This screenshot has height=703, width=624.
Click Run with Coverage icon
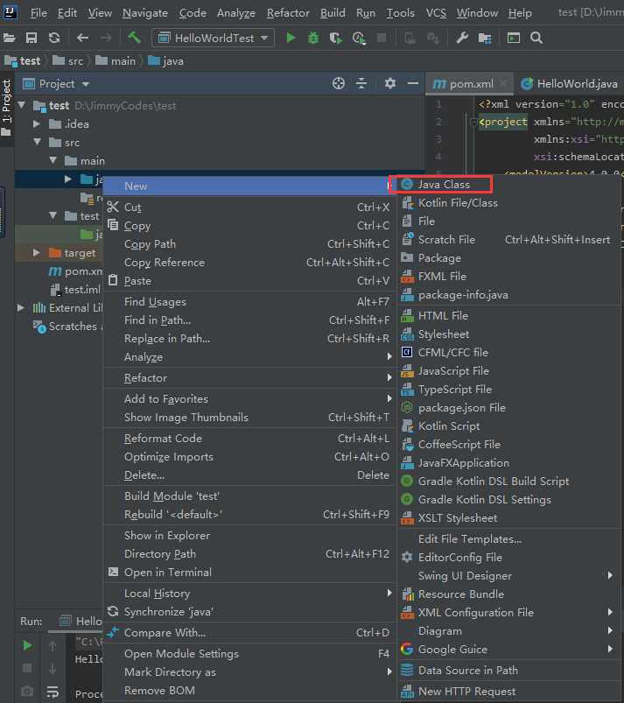[336, 39]
